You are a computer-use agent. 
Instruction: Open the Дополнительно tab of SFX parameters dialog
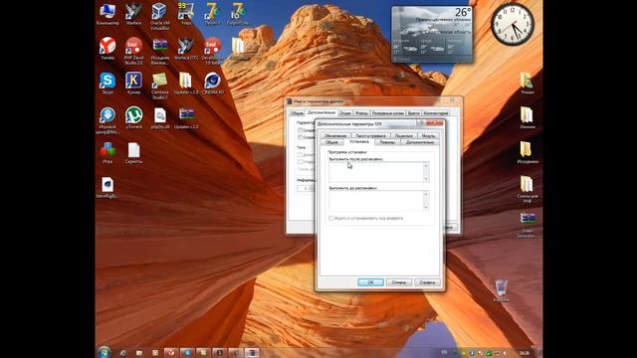coord(420,142)
